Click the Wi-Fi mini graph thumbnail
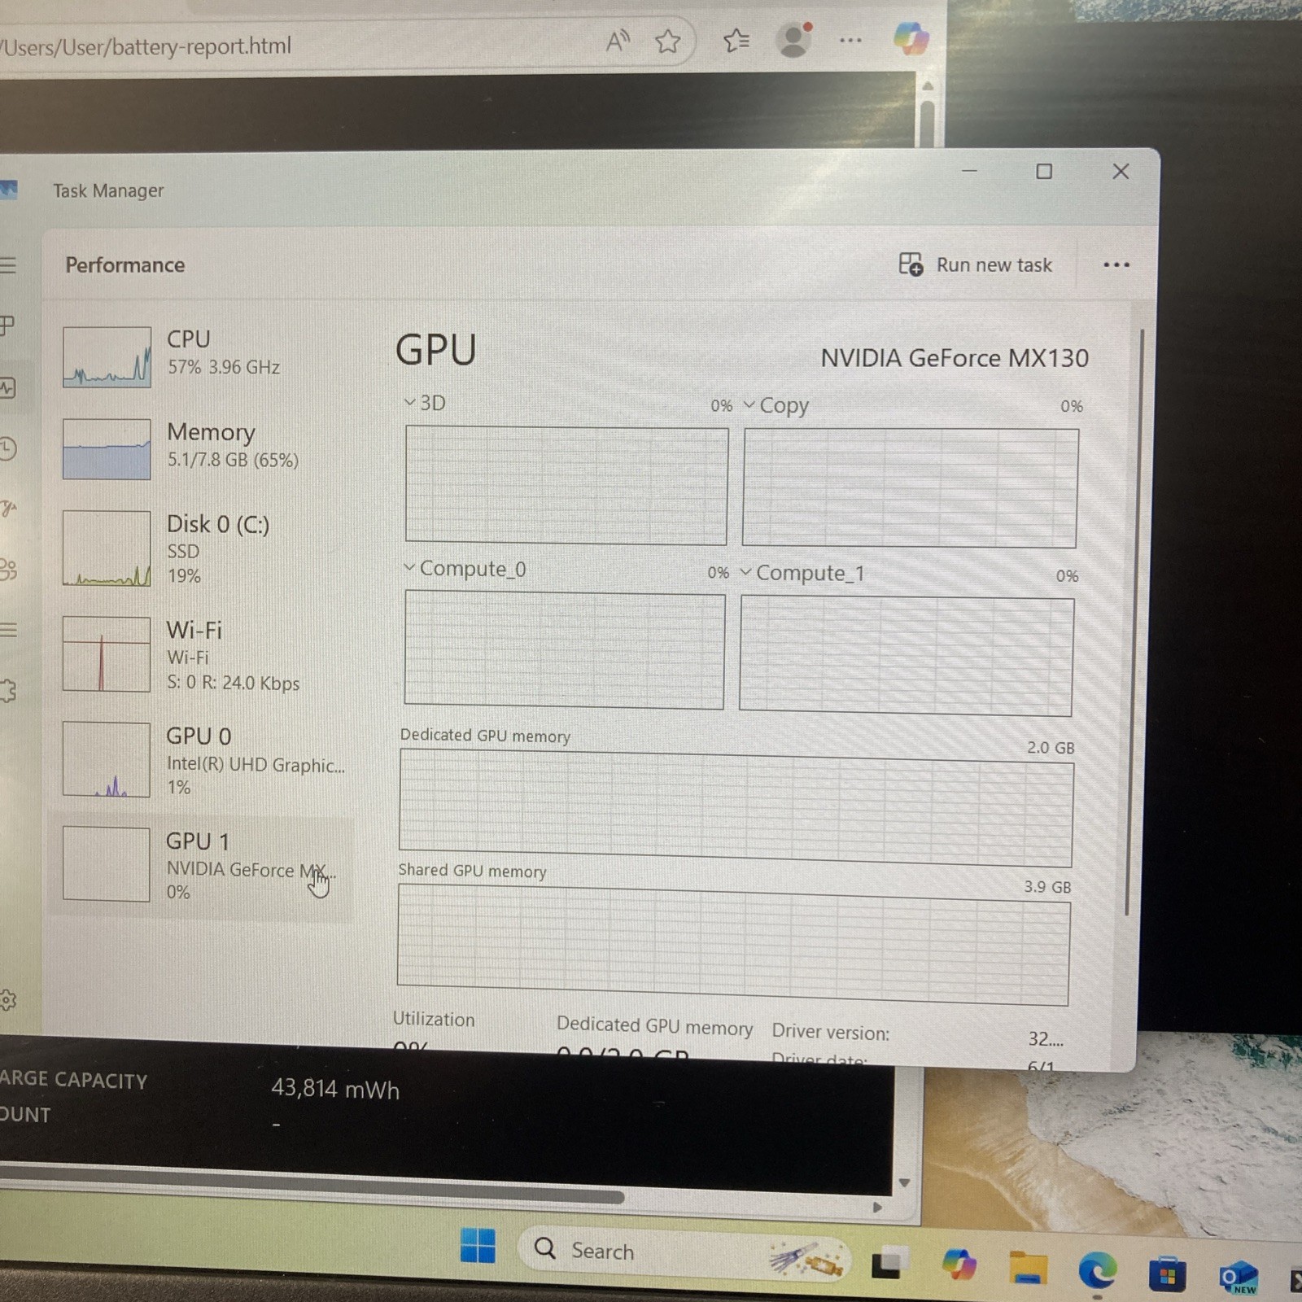Screen dimensions: 1302x1302 coord(107,654)
